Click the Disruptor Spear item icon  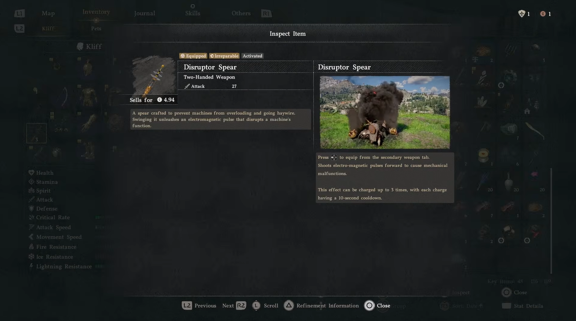pyautogui.click(x=154, y=75)
